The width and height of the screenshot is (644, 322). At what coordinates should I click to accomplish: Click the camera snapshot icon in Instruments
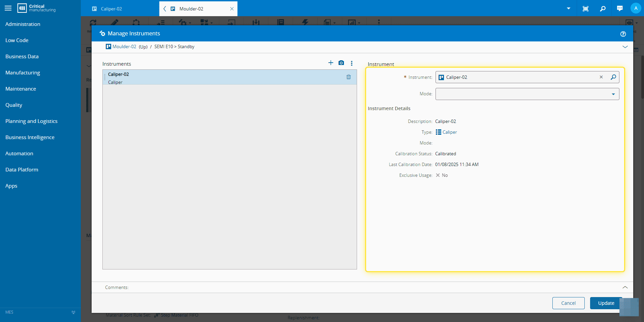pos(341,63)
